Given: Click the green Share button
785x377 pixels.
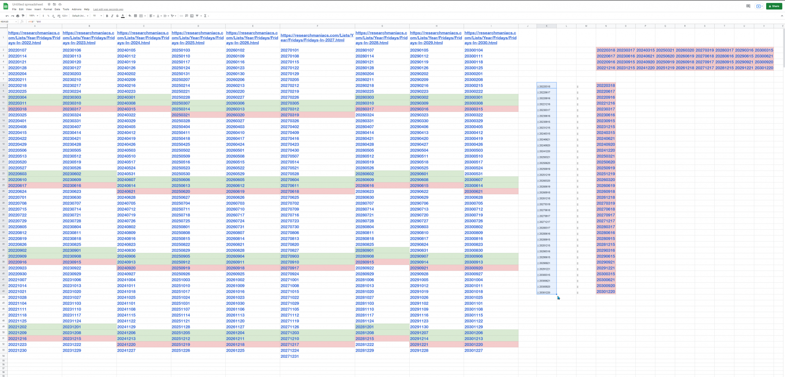Looking at the screenshot, I should coord(774,6).
